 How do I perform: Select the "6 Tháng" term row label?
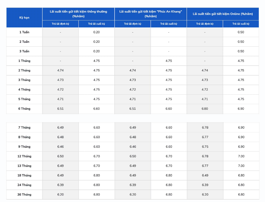(24, 109)
